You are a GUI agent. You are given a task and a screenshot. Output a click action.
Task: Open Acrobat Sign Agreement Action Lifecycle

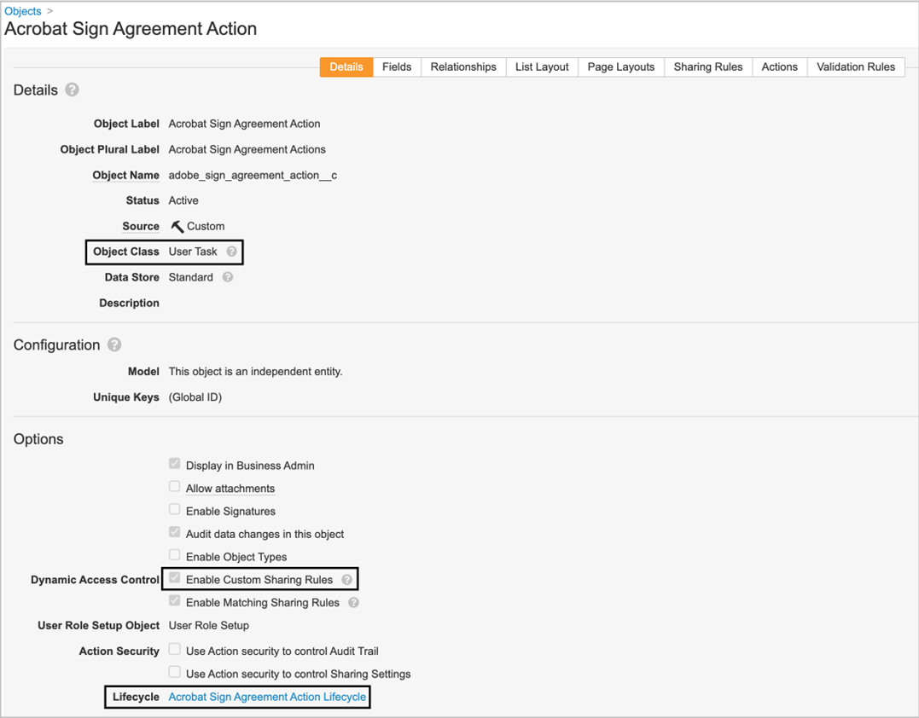[x=266, y=697]
